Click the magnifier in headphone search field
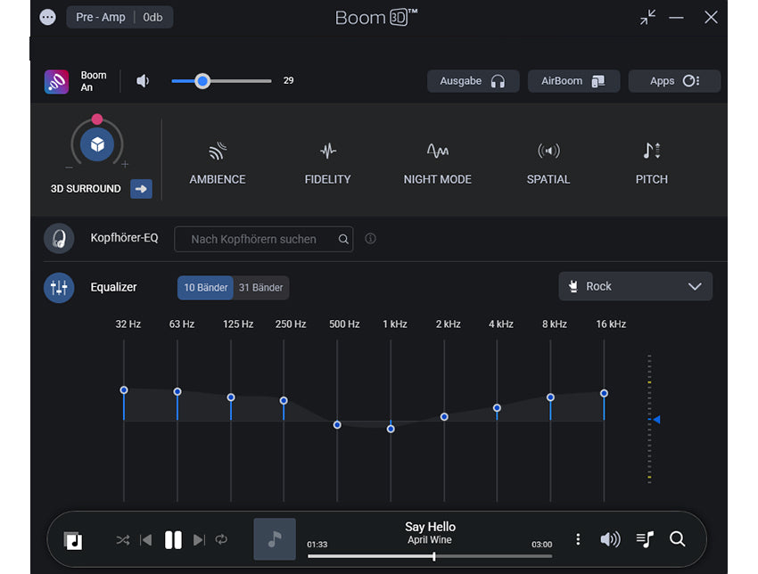This screenshot has height=574, width=758. pos(343,239)
